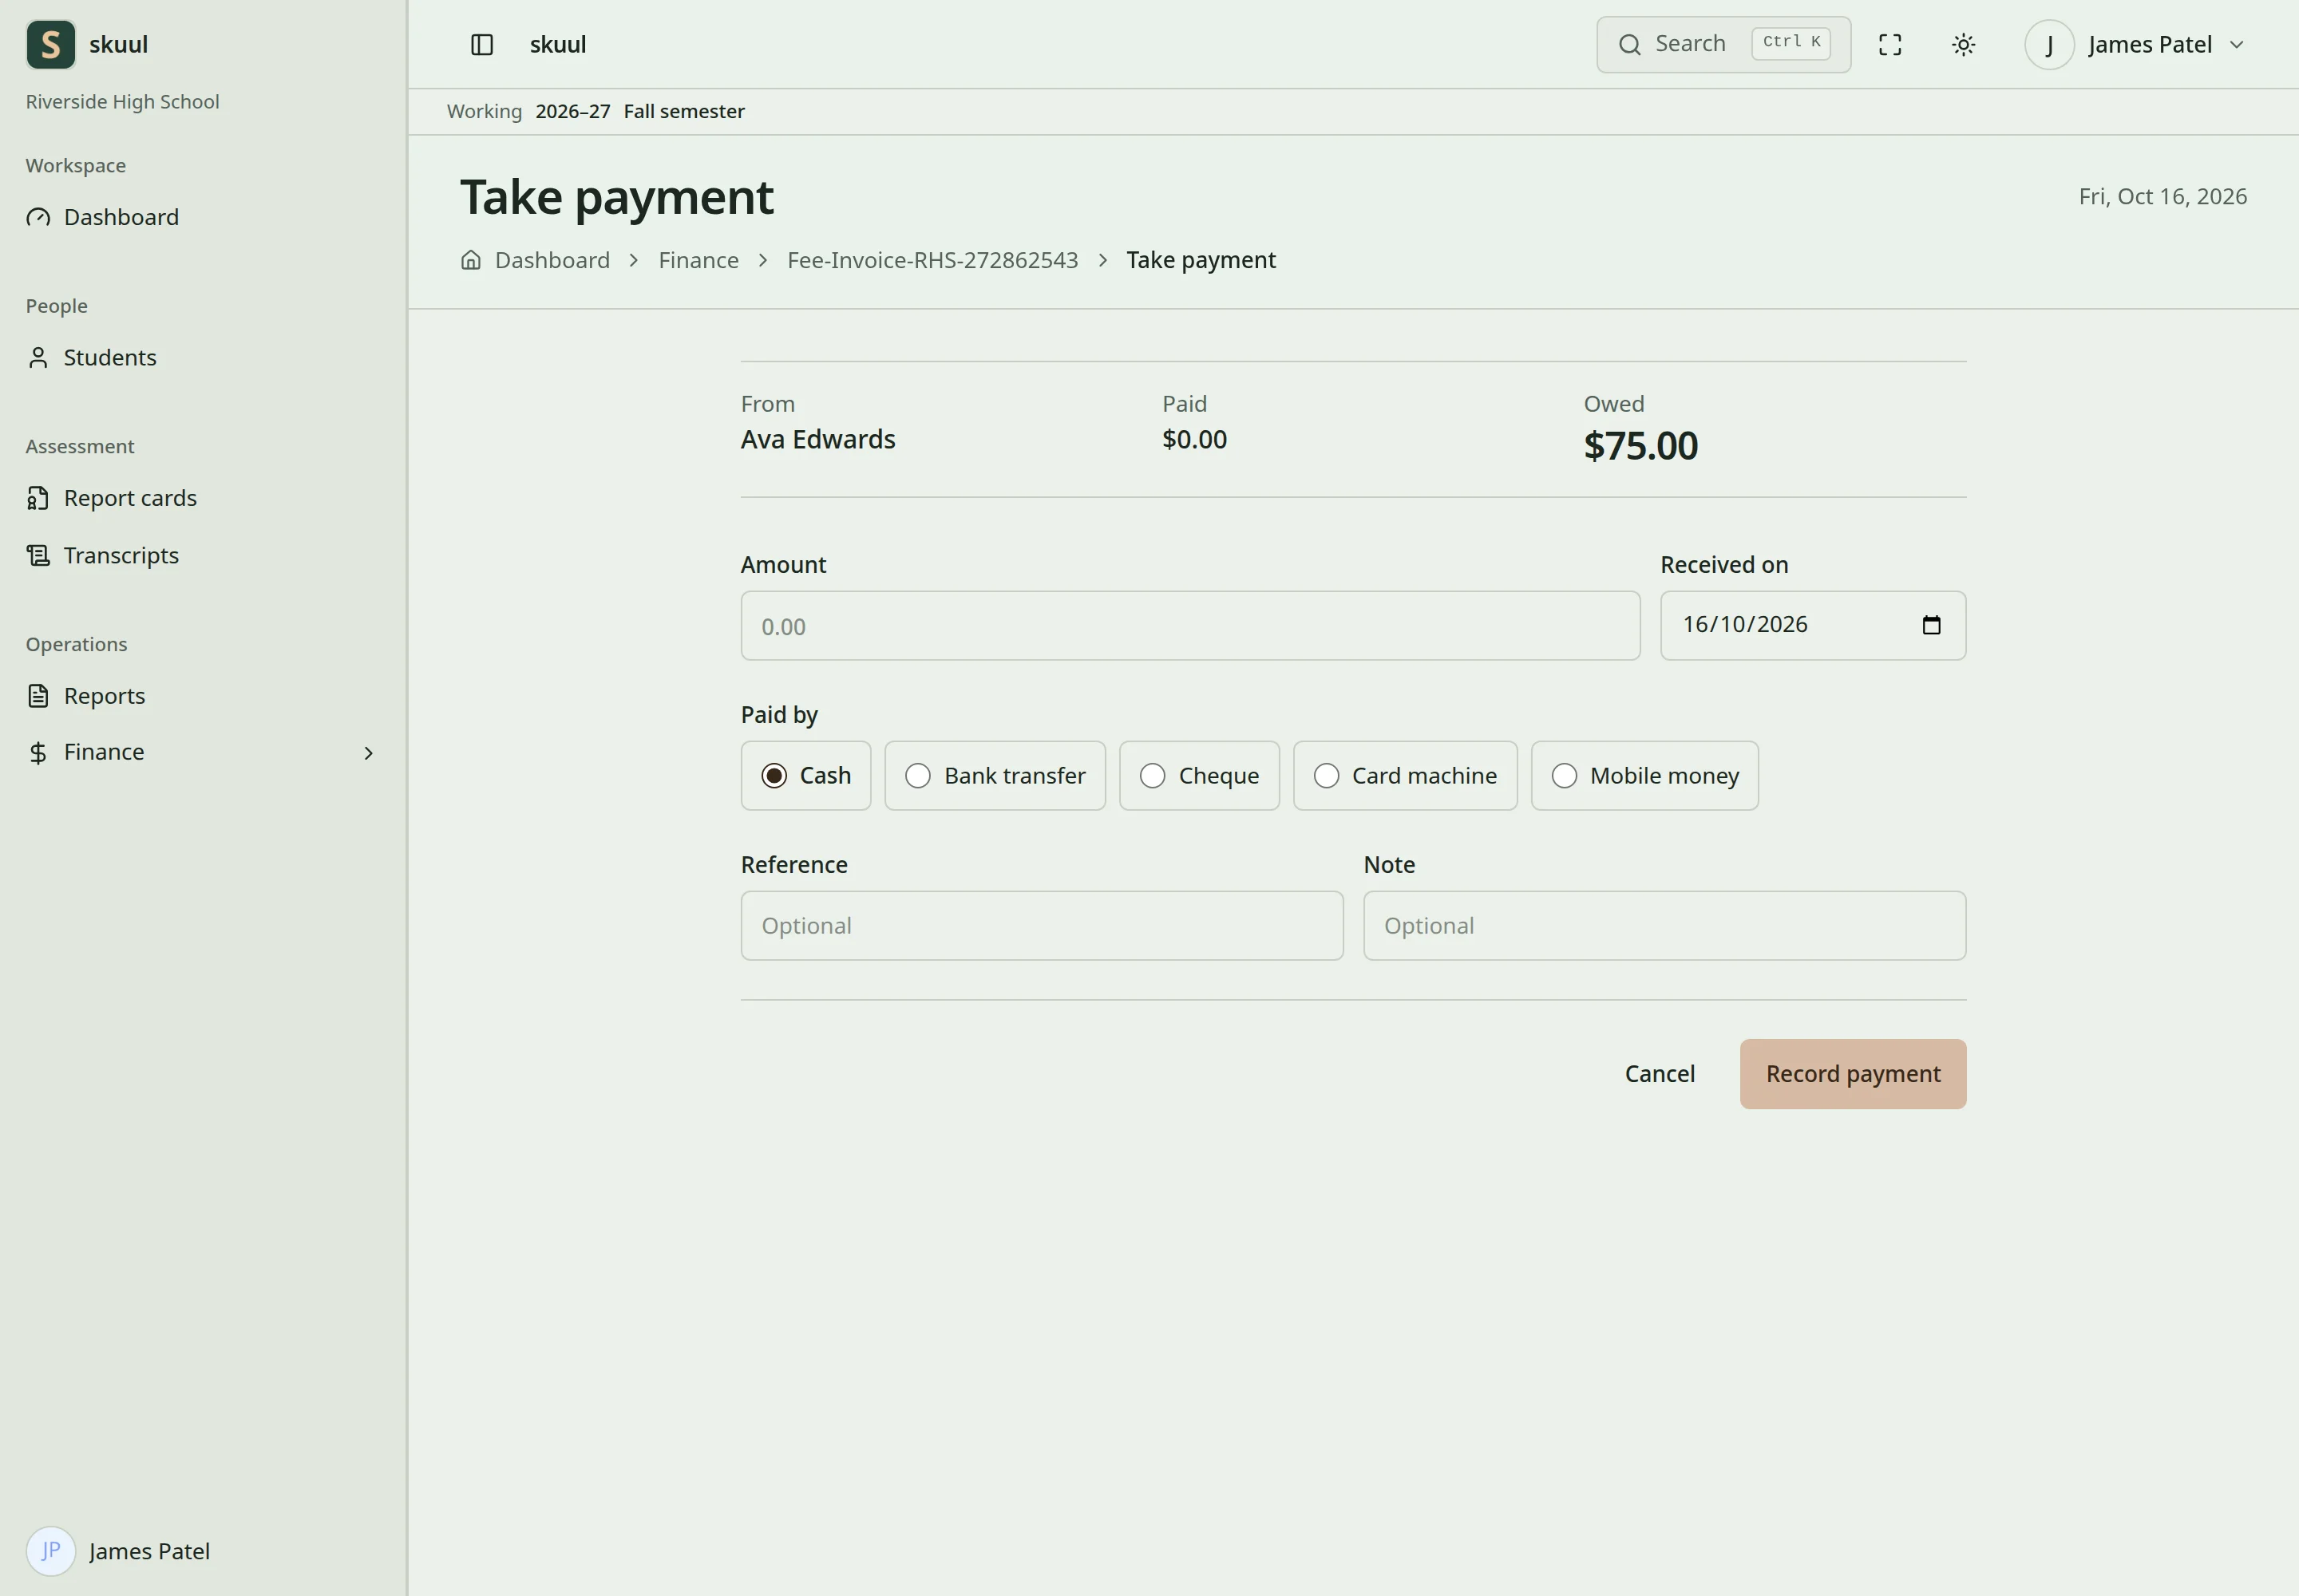The height and width of the screenshot is (1596, 2299).
Task: Click the search magnifier icon
Action: coord(1630,44)
